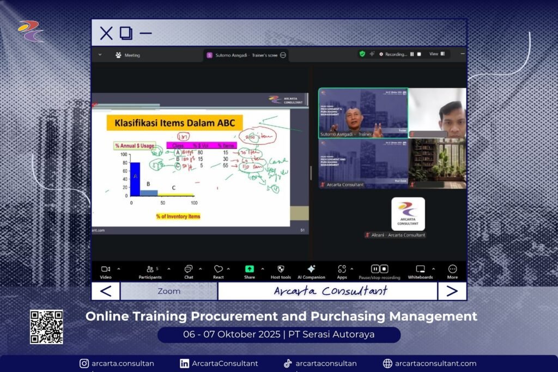Image resolution: width=558 pixels, height=372 pixels.
Task: Expand the Share options chevron
Action: coord(263,269)
